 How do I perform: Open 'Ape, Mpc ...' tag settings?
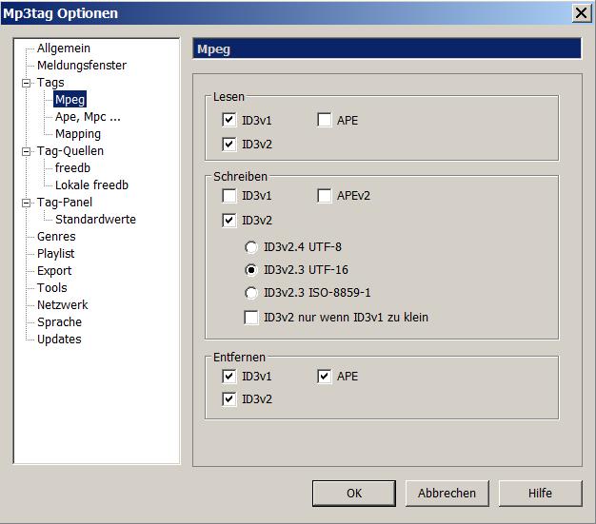coord(88,117)
